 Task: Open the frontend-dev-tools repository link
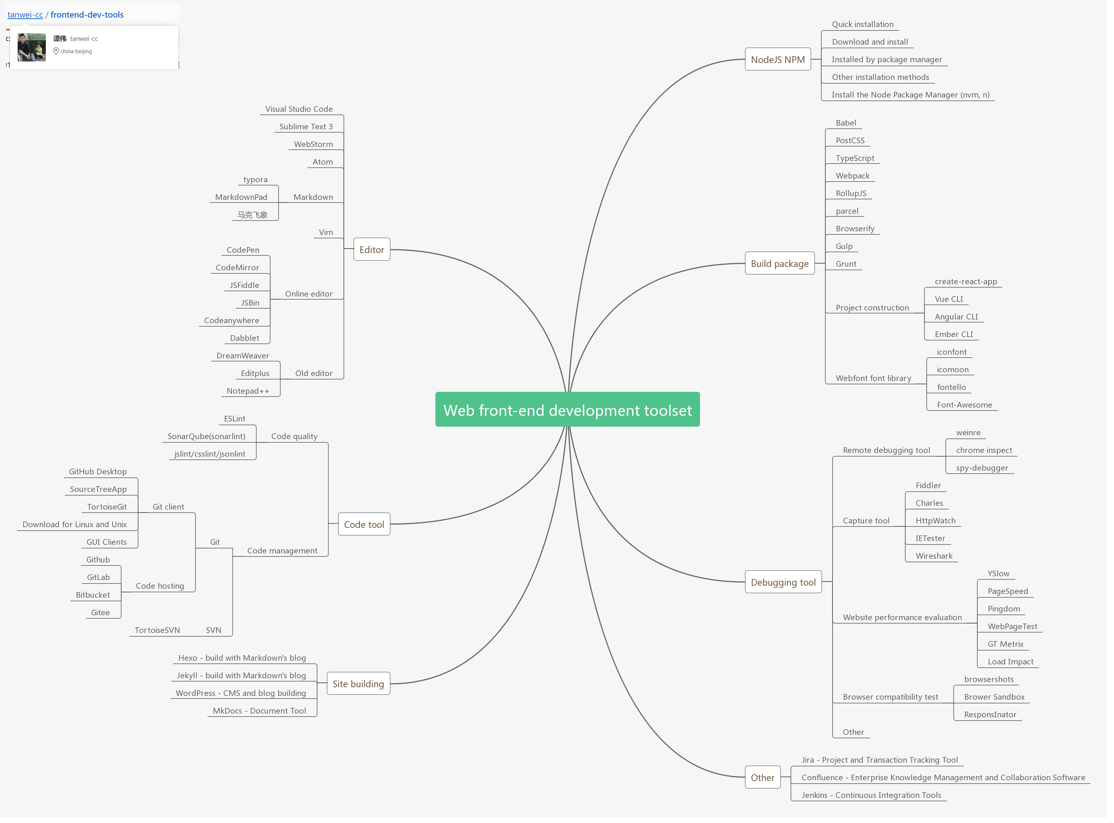pyautogui.click(x=87, y=15)
